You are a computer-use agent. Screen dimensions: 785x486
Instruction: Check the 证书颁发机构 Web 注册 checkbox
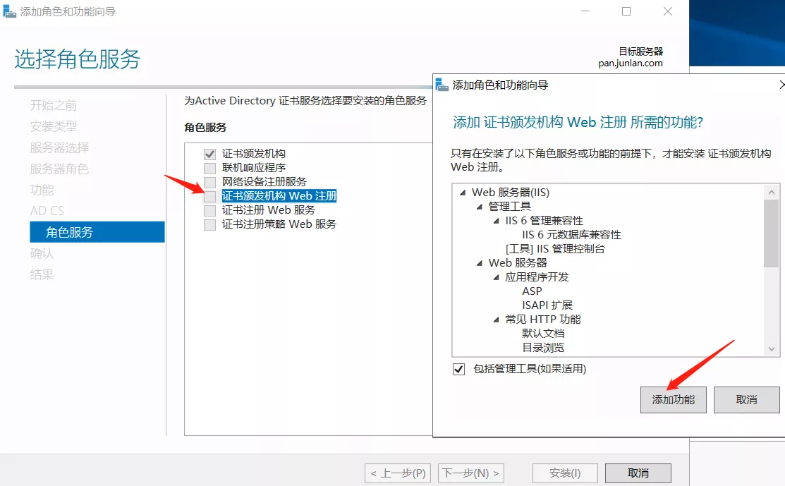[x=209, y=196]
